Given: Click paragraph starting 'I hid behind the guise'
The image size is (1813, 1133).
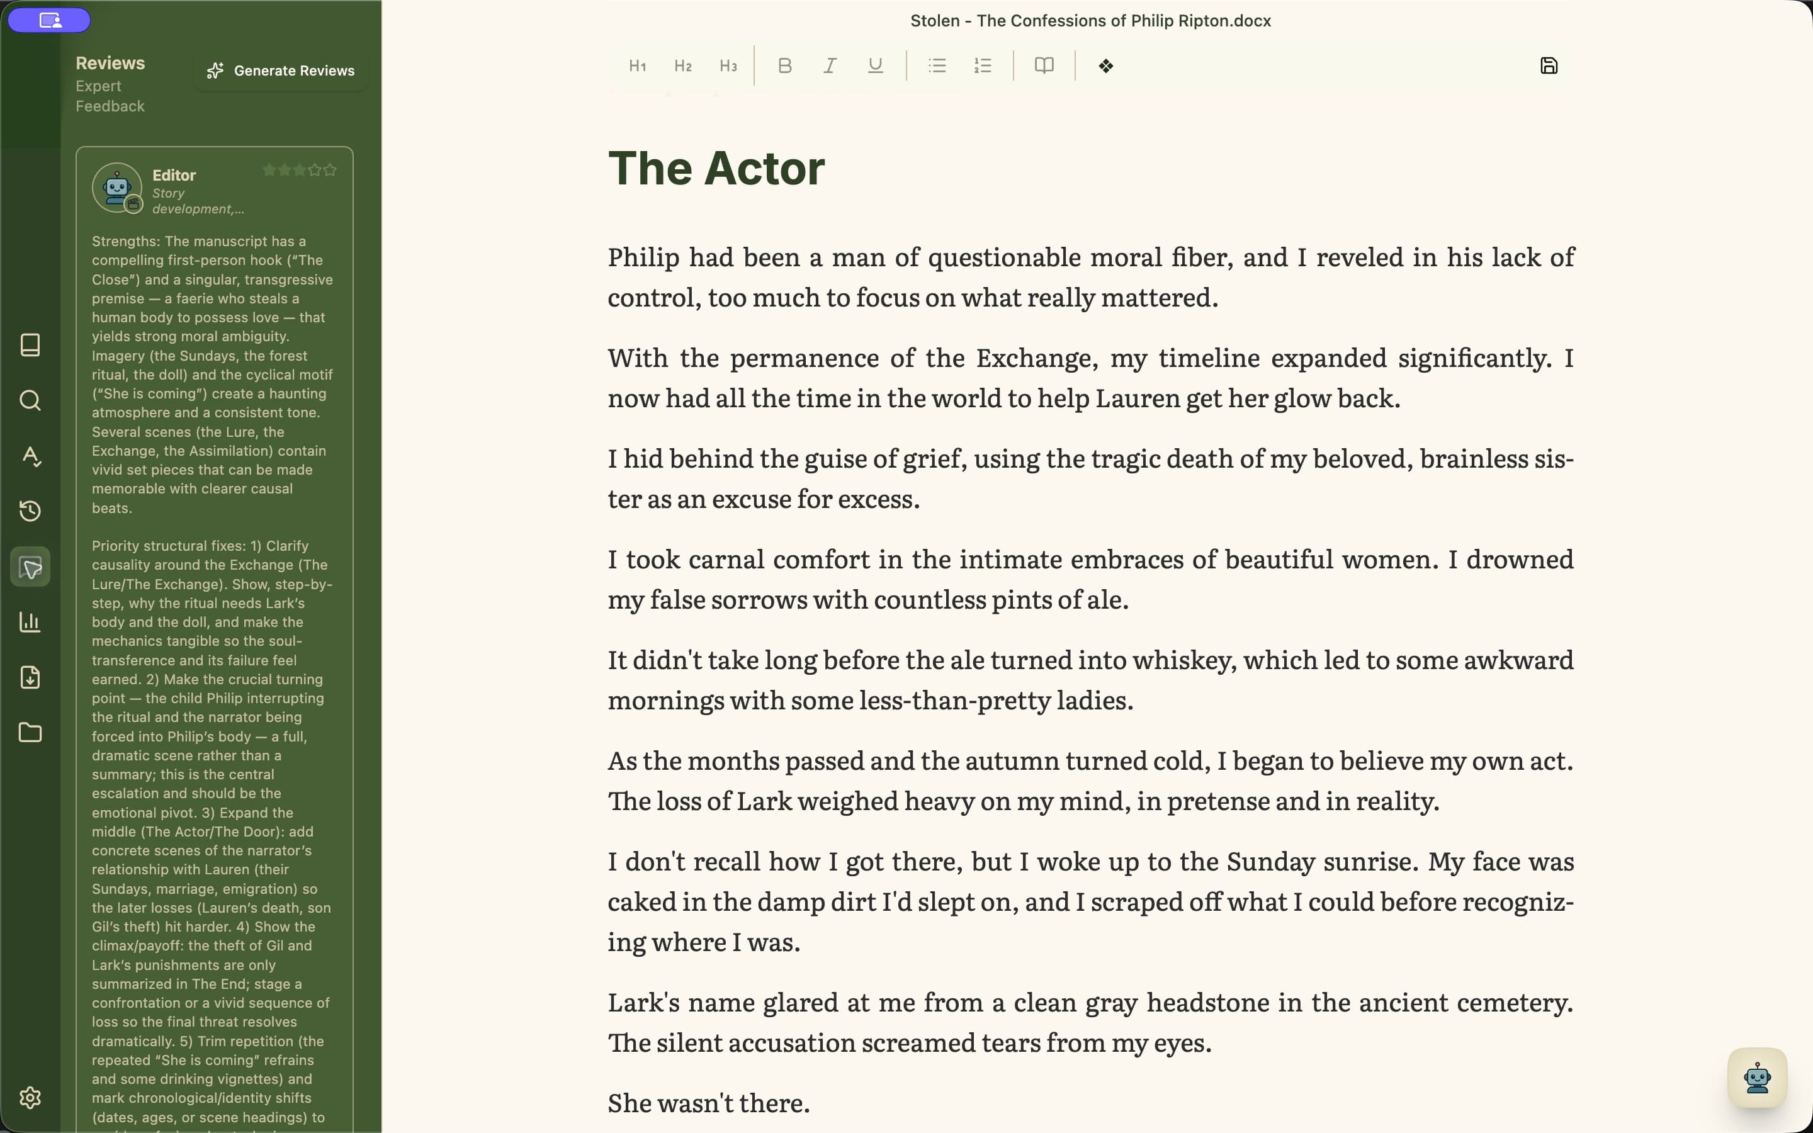Looking at the screenshot, I should click(x=1090, y=478).
